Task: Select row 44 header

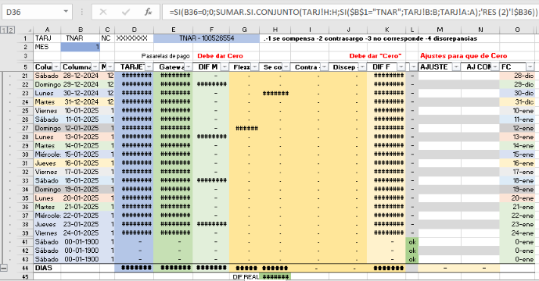Action: [x=25, y=268]
